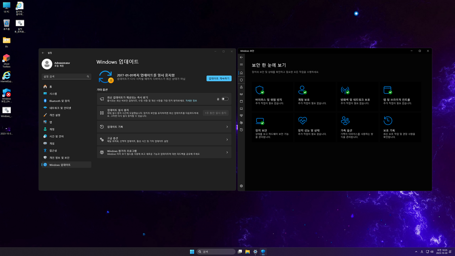This screenshot has height=256, width=455.
Task: Select Home icon in Windows Security sidebar
Action: [241, 73]
